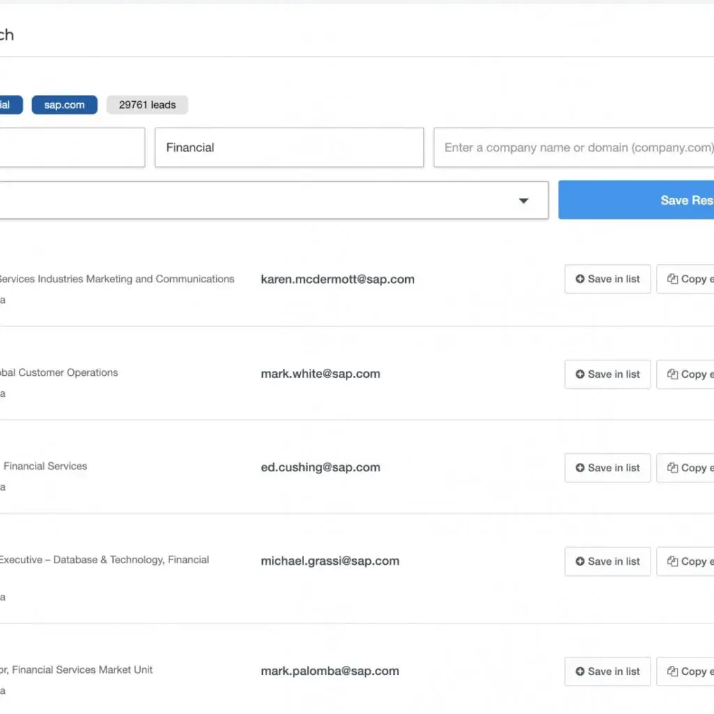Select the email mark.white@sap.com
The height and width of the screenshot is (714, 714).
(x=320, y=374)
